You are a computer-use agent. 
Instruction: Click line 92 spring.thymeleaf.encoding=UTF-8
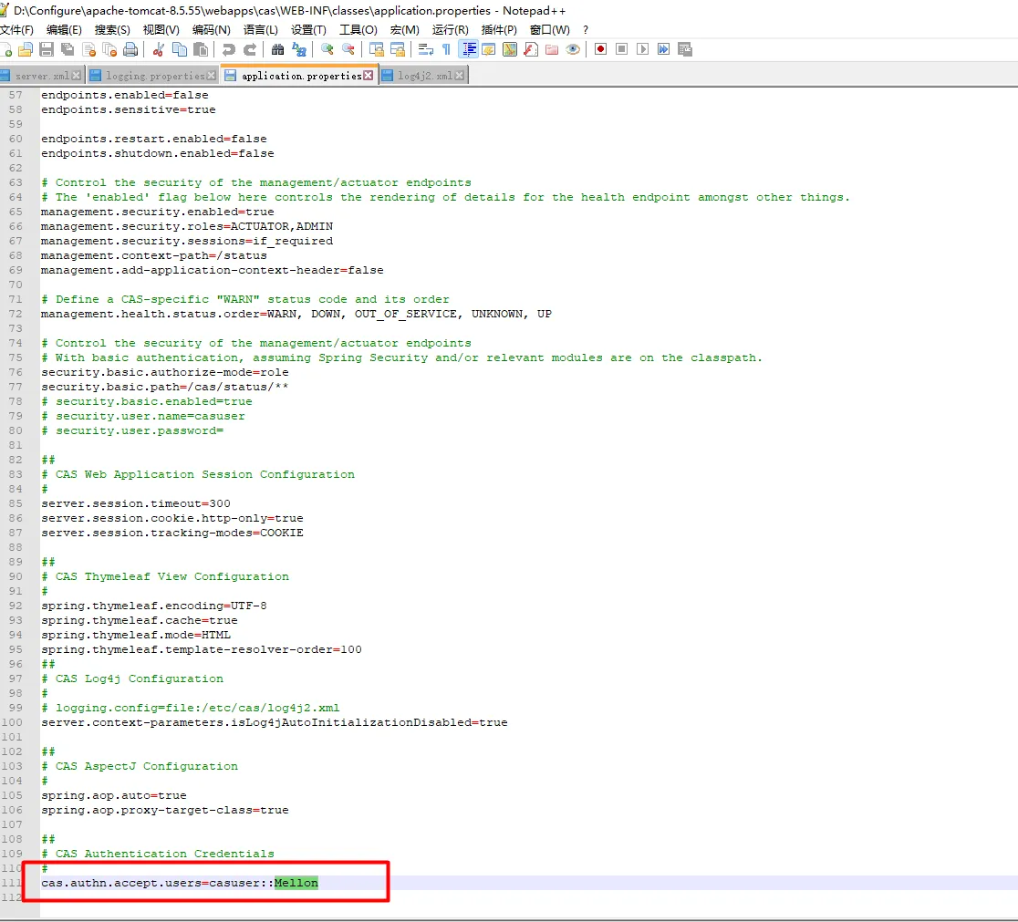point(154,606)
